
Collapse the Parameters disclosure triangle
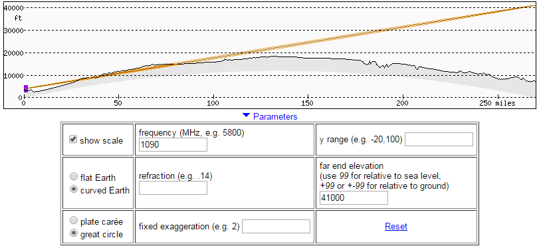[x=246, y=116]
